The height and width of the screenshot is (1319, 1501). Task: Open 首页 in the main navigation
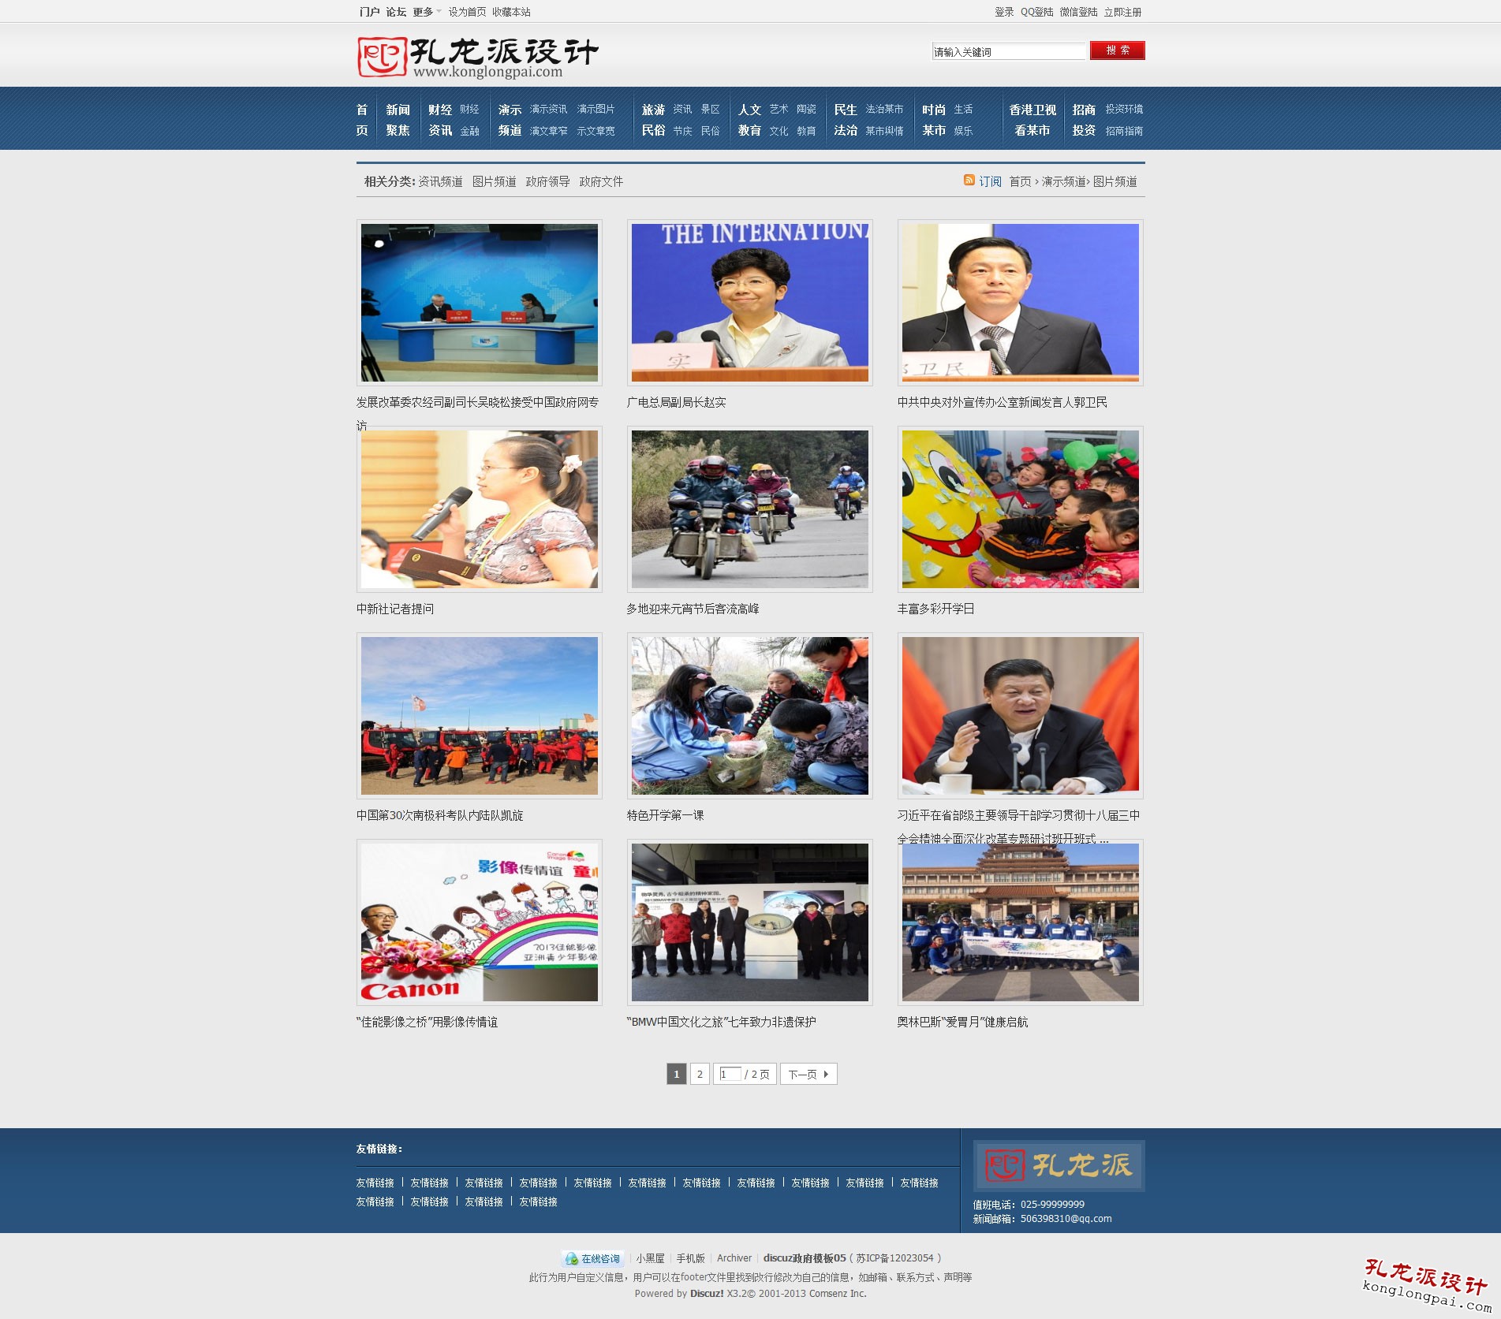tap(362, 120)
